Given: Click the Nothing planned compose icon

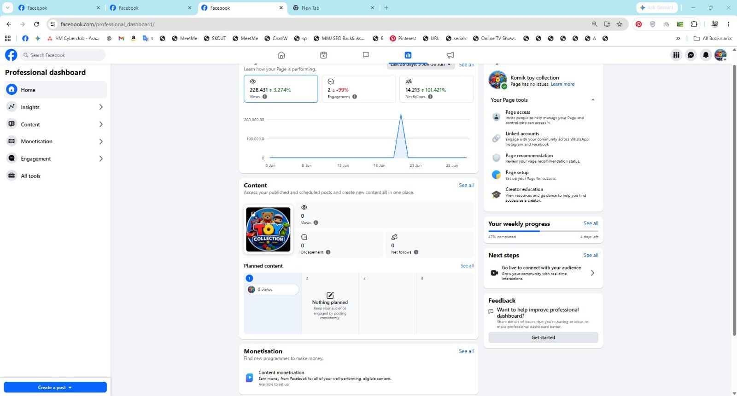Looking at the screenshot, I should (x=330, y=295).
